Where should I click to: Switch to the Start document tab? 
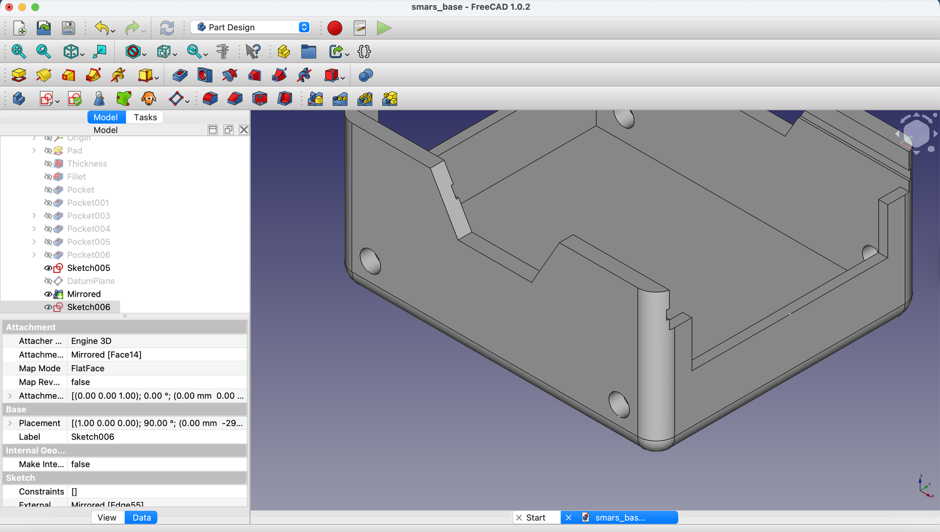(x=536, y=518)
